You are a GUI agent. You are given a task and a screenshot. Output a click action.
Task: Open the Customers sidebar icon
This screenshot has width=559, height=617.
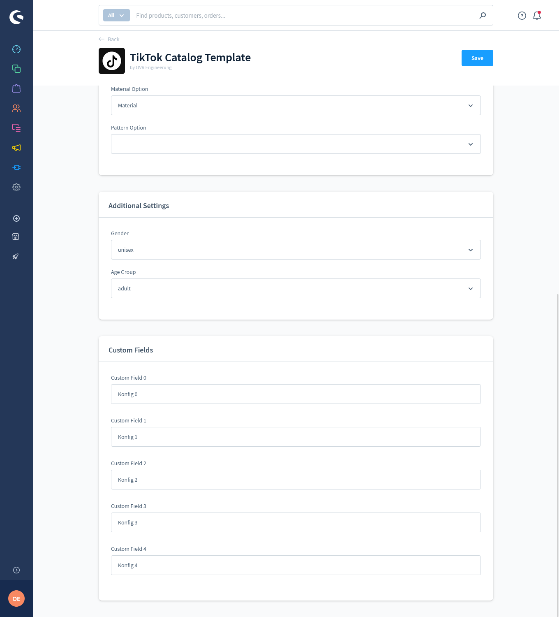[16, 108]
